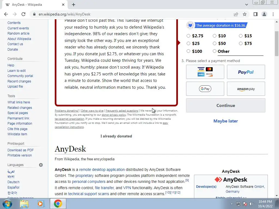Click the padlock site info icon
The image size is (279, 209).
34,14
